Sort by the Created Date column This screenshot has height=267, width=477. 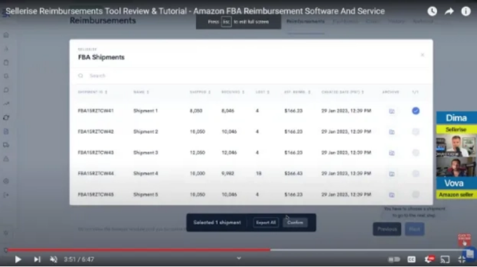pos(343,92)
